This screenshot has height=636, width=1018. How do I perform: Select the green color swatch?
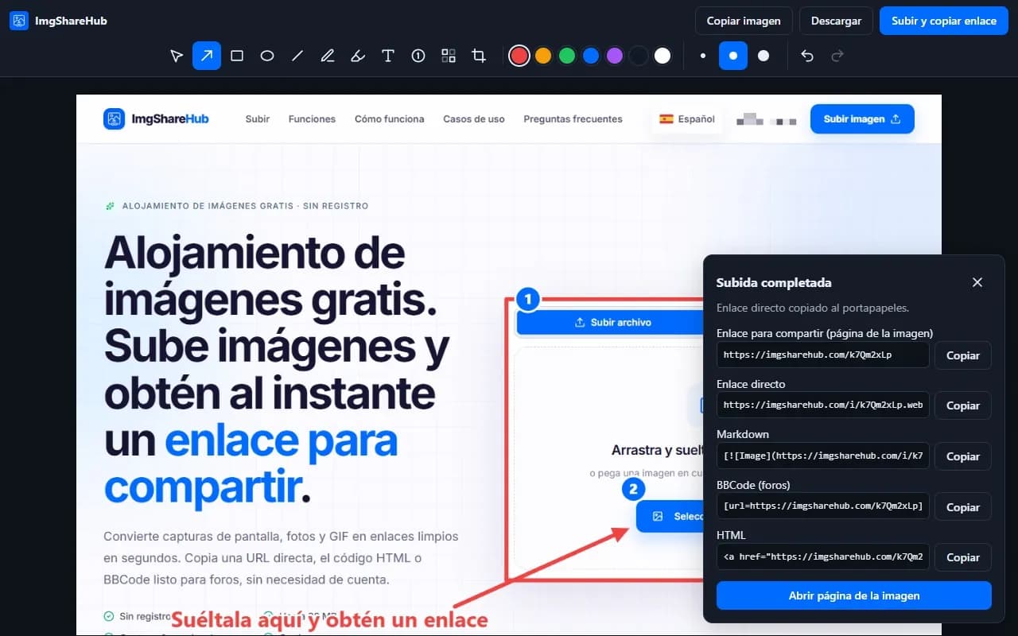pyautogui.click(x=567, y=56)
